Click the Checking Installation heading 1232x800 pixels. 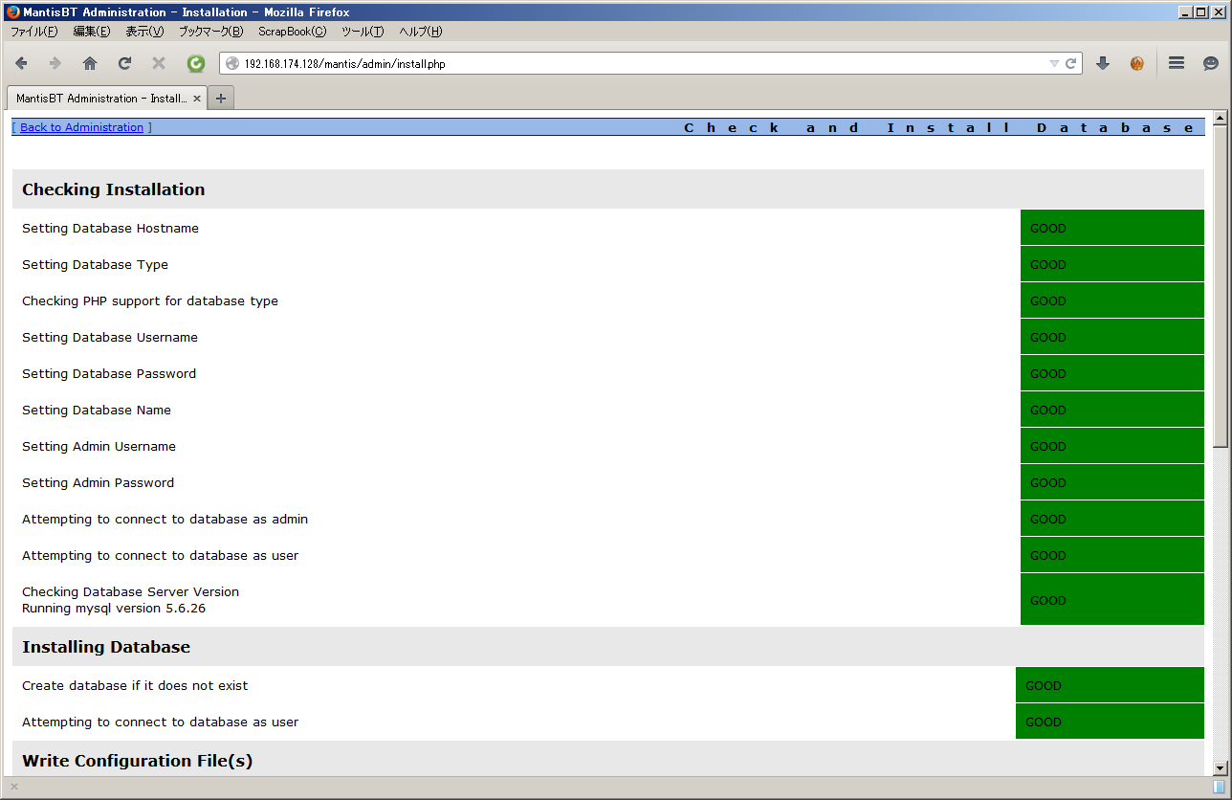pyautogui.click(x=114, y=189)
